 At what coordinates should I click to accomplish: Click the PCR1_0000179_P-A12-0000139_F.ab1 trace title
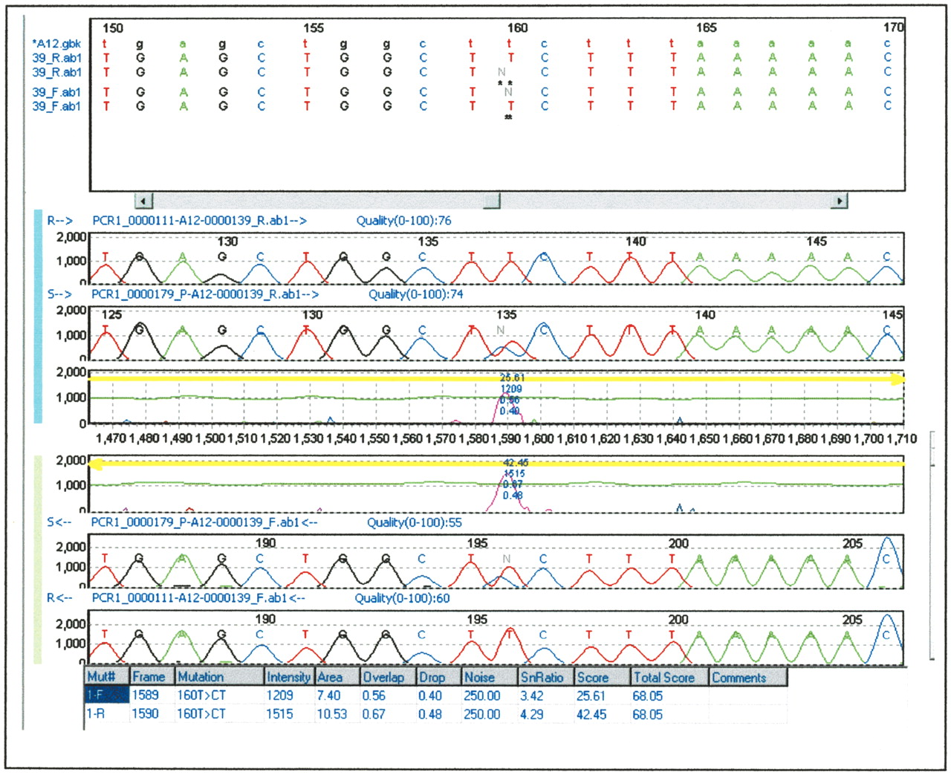(204, 522)
